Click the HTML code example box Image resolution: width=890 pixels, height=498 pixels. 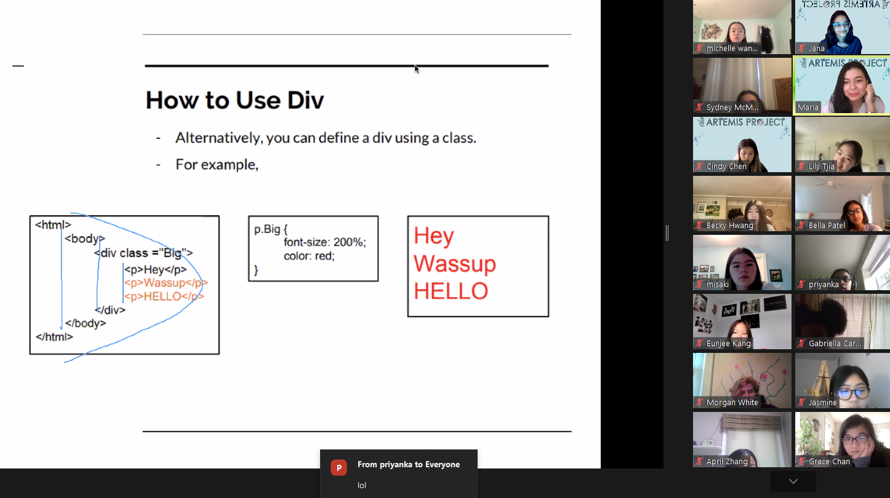point(124,285)
